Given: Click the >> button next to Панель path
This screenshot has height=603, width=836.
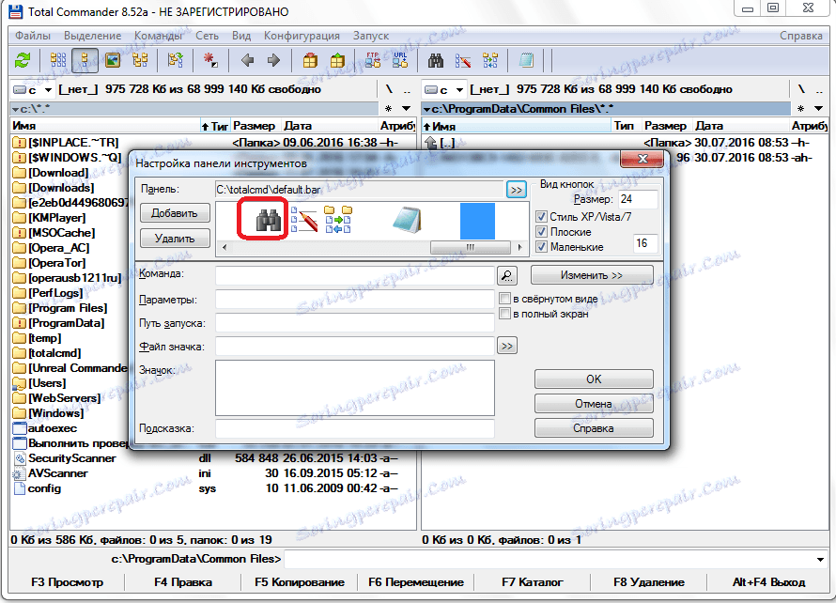Looking at the screenshot, I should pyautogui.click(x=516, y=190).
